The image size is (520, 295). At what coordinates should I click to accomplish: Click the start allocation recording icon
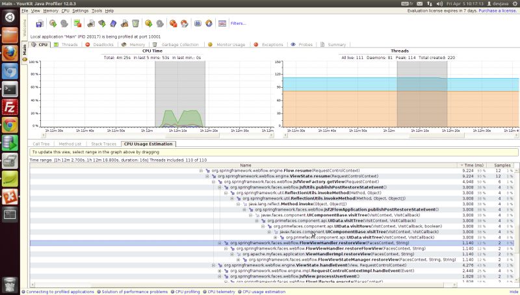(102, 23)
